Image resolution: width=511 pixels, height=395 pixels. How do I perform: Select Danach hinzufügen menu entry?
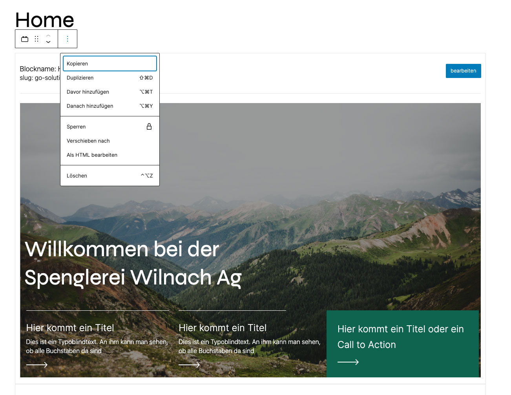point(110,106)
